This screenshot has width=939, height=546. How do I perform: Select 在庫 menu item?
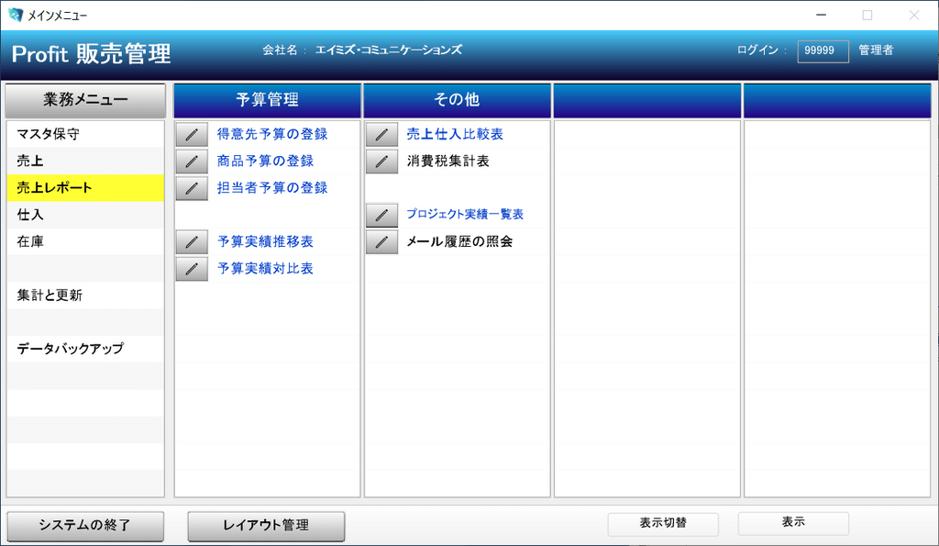click(x=85, y=241)
